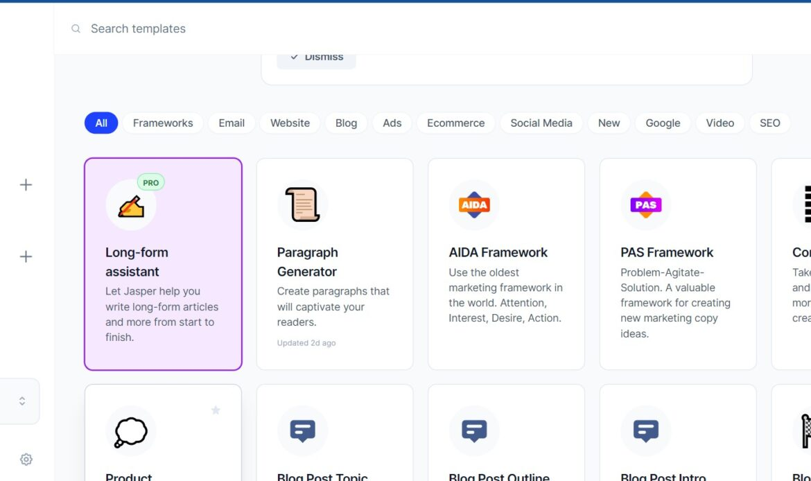Open the Paragraph Generator template title
Image resolution: width=811 pixels, height=481 pixels.
click(307, 262)
